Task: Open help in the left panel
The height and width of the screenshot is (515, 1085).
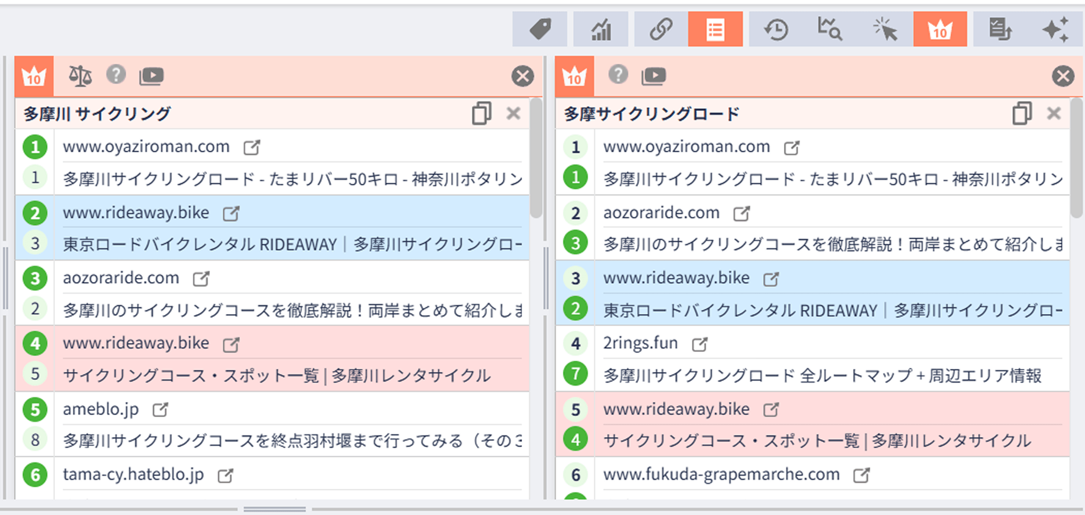Action: [116, 75]
